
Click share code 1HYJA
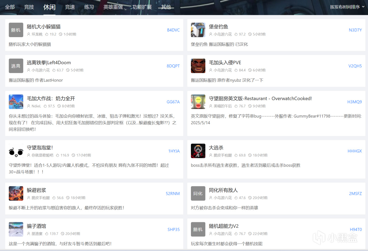coord(174,151)
